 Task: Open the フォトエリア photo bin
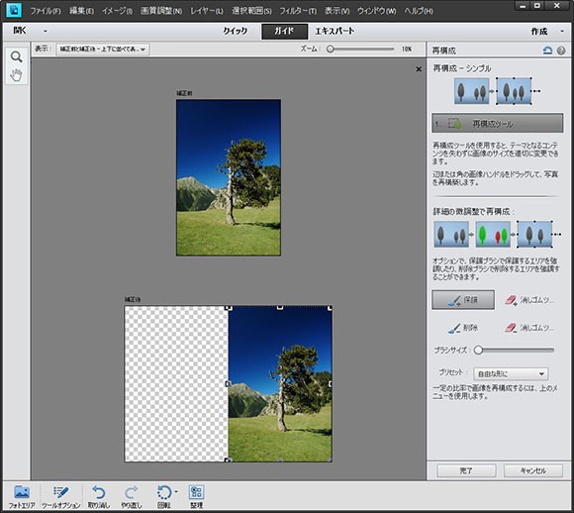(22, 497)
